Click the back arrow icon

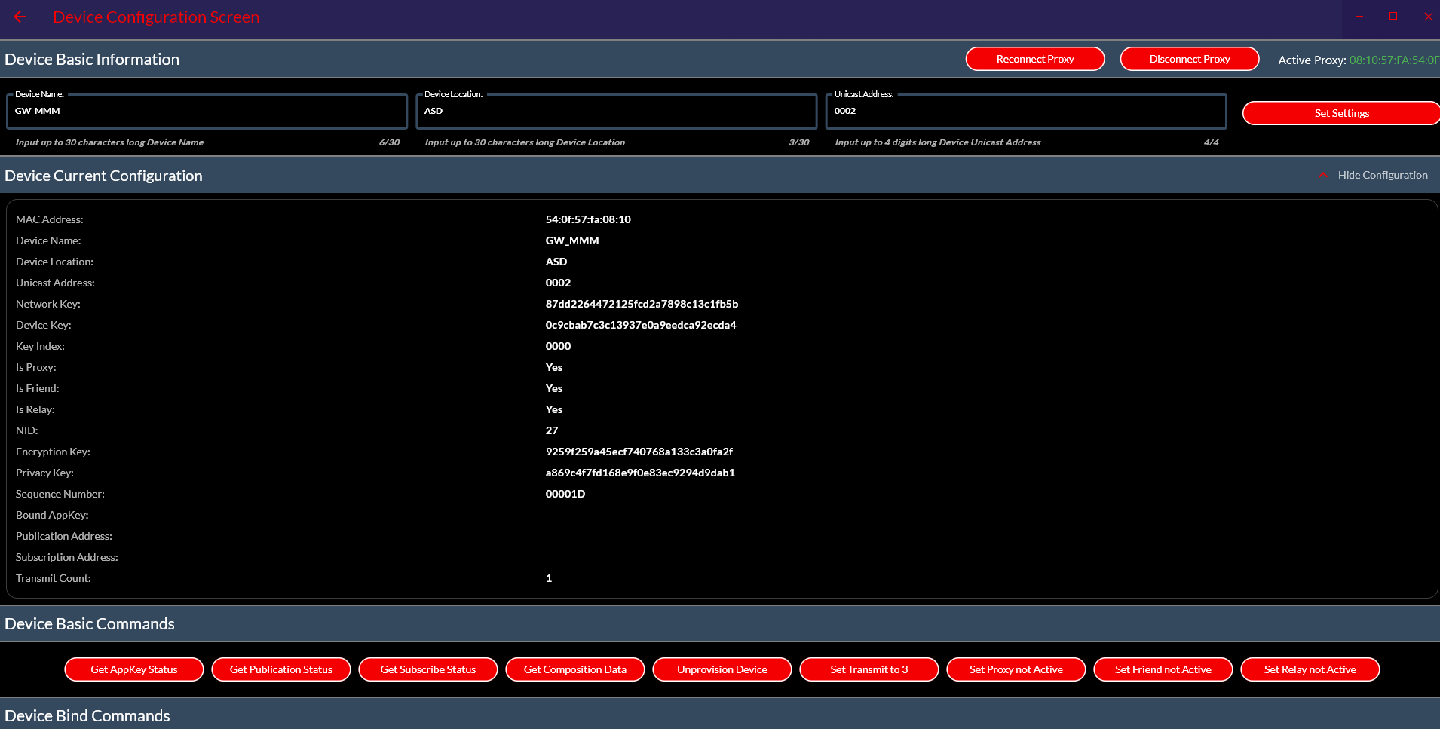tap(20, 17)
